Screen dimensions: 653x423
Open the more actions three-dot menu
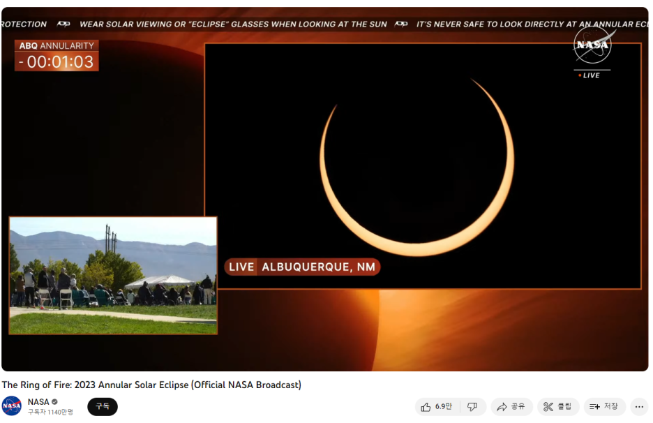(x=639, y=407)
